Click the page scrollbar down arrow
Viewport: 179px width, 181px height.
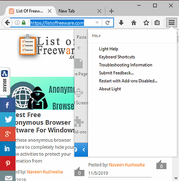pyautogui.click(x=176, y=178)
